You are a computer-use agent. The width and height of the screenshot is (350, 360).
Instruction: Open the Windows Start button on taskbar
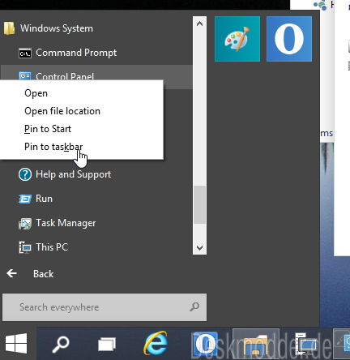click(x=16, y=344)
